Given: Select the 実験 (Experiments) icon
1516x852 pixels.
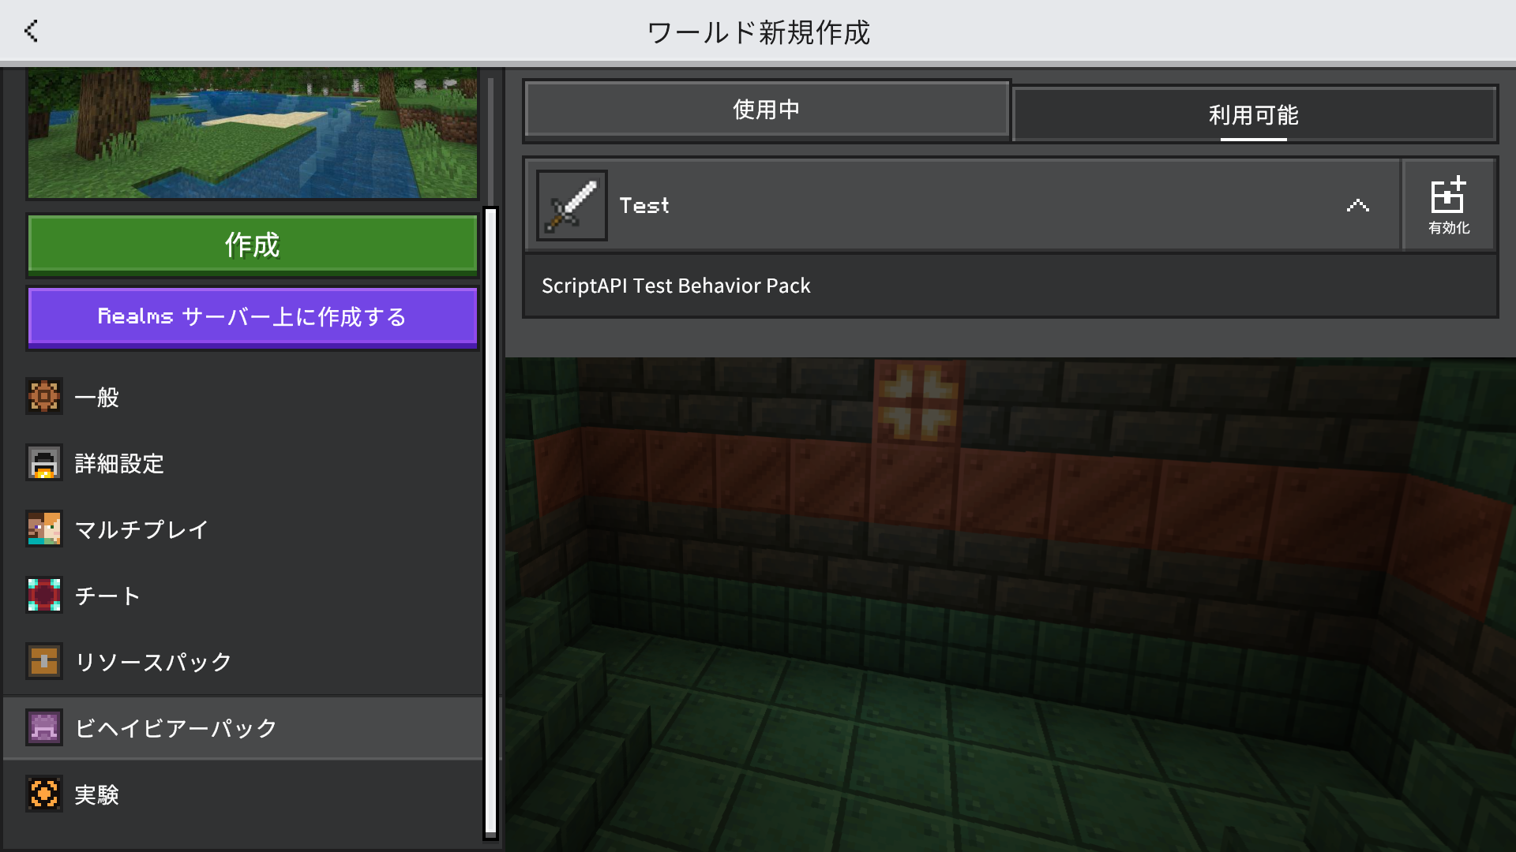Looking at the screenshot, I should 45,794.
